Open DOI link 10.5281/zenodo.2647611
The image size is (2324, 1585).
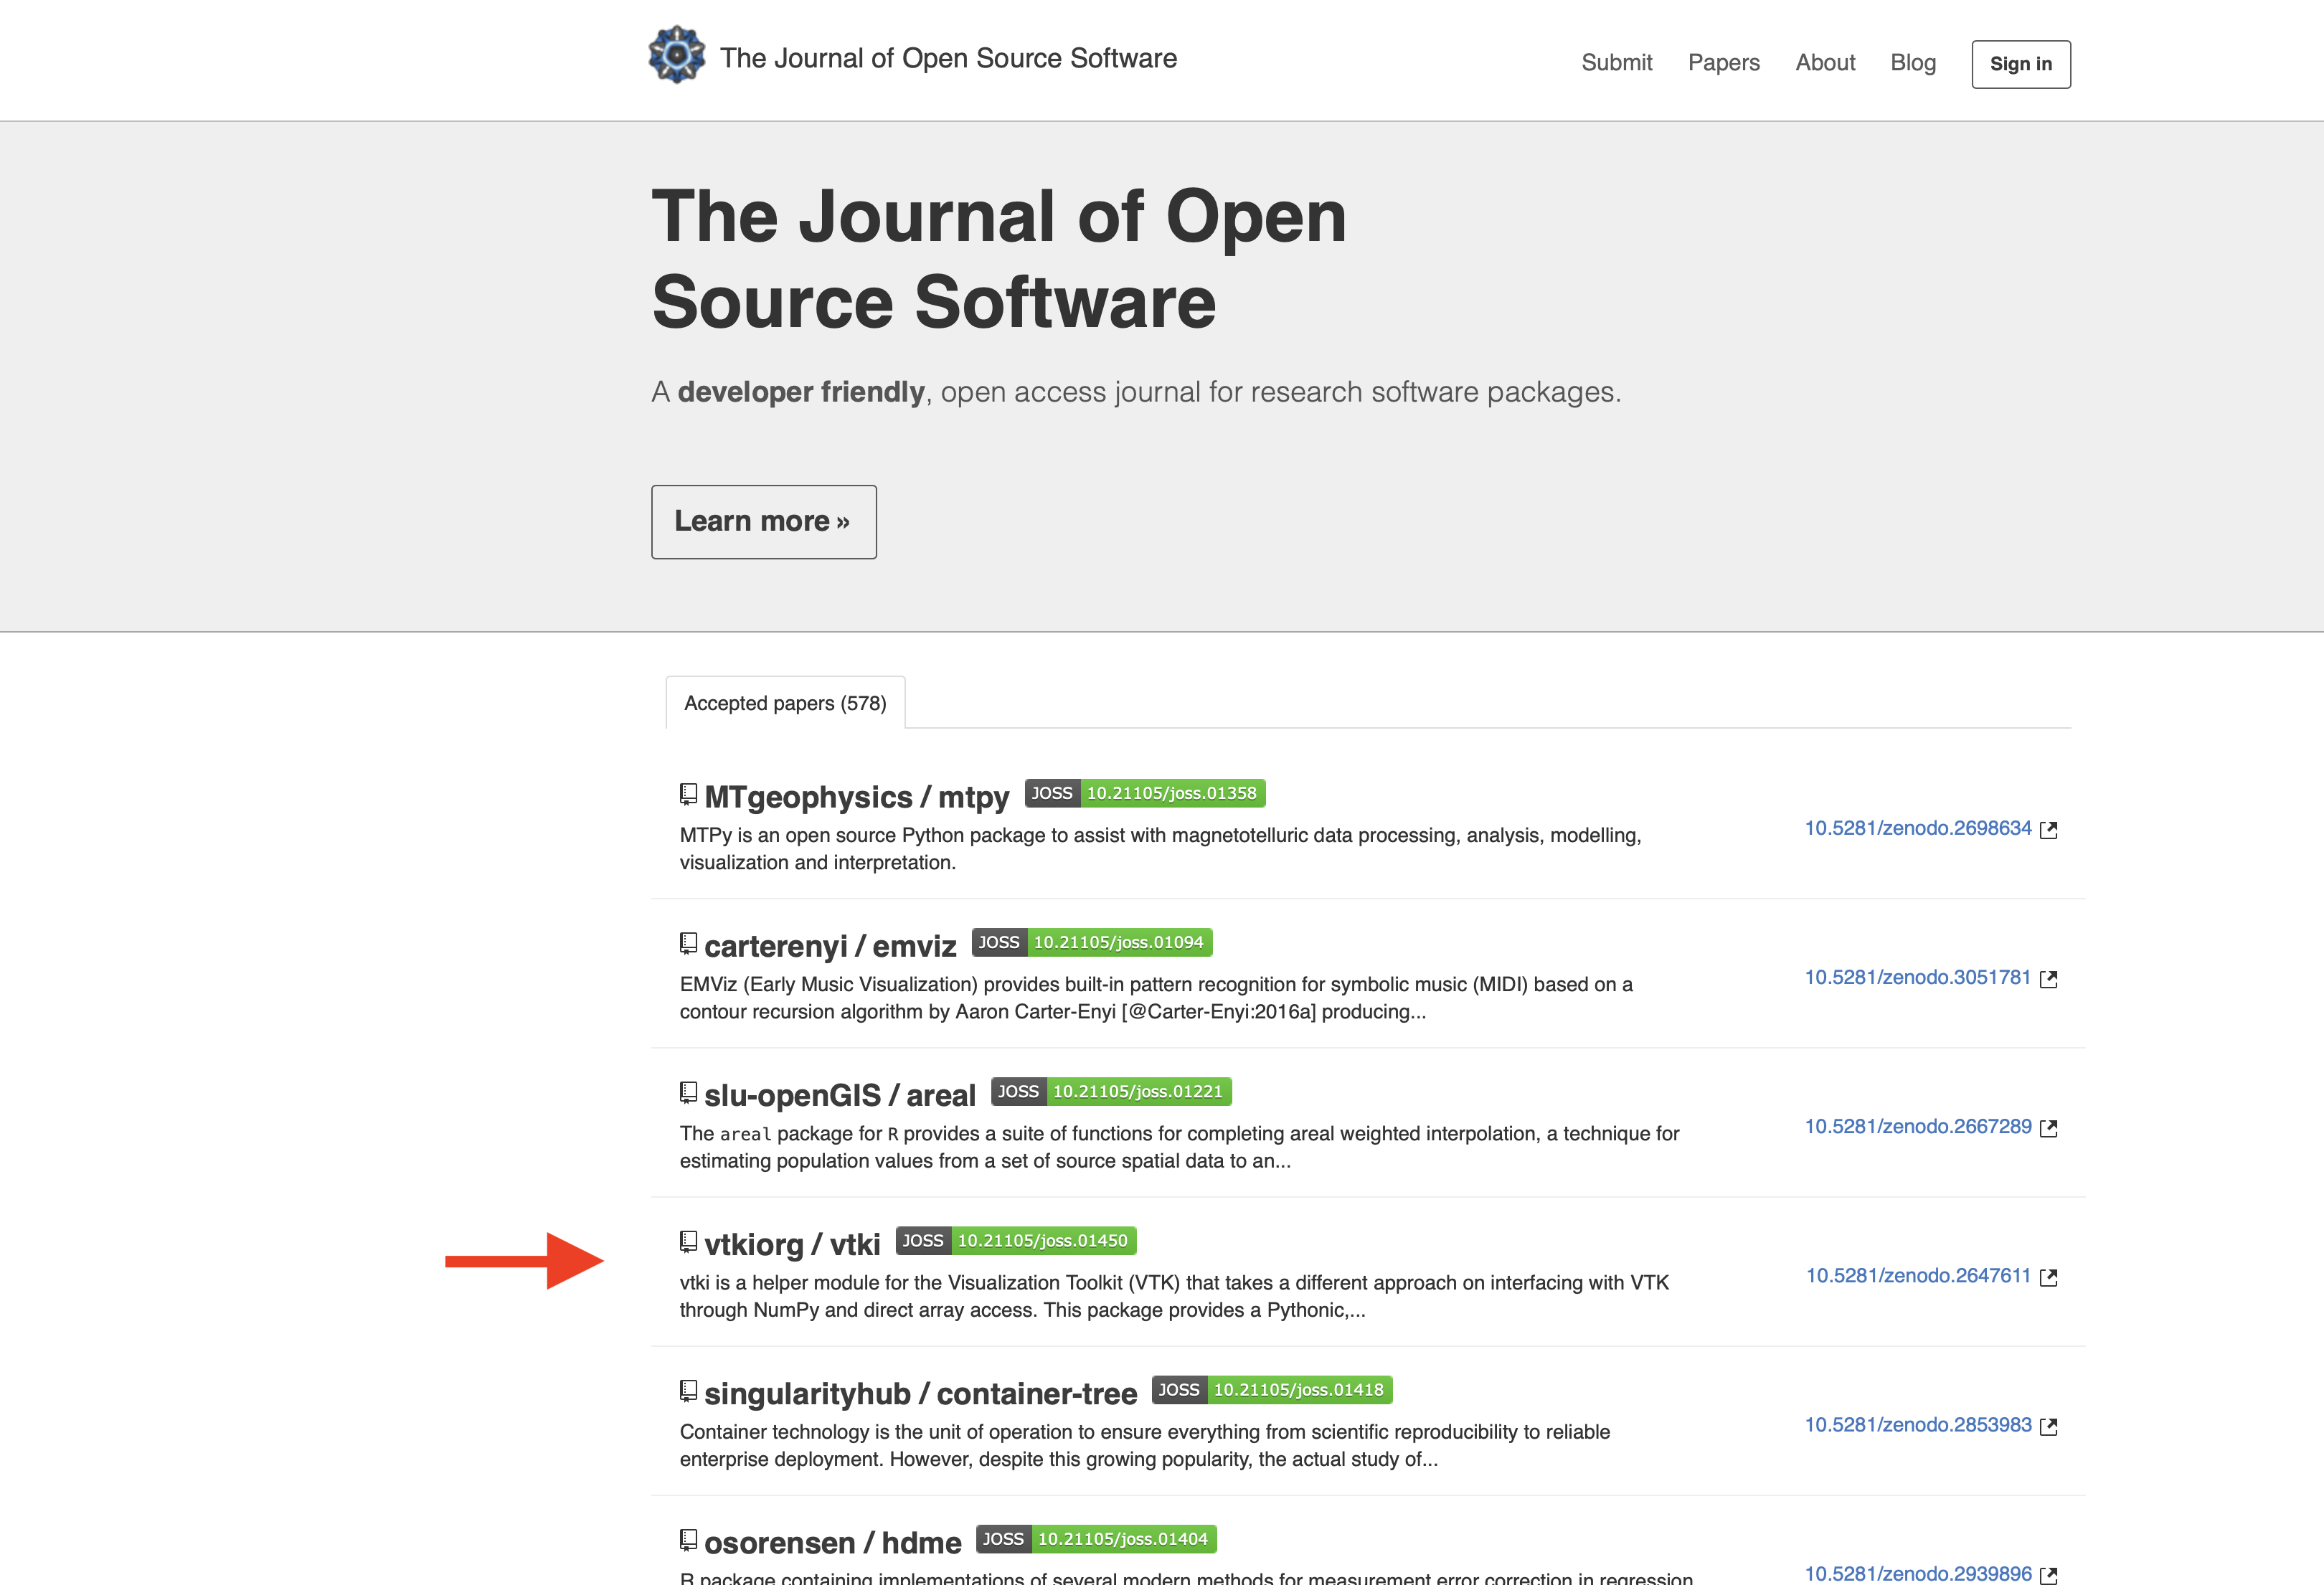coord(1917,1276)
